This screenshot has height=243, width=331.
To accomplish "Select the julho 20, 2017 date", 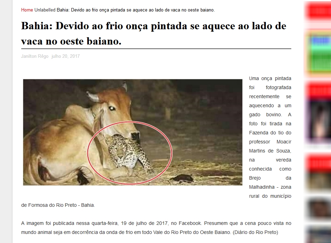I will (66, 56).
